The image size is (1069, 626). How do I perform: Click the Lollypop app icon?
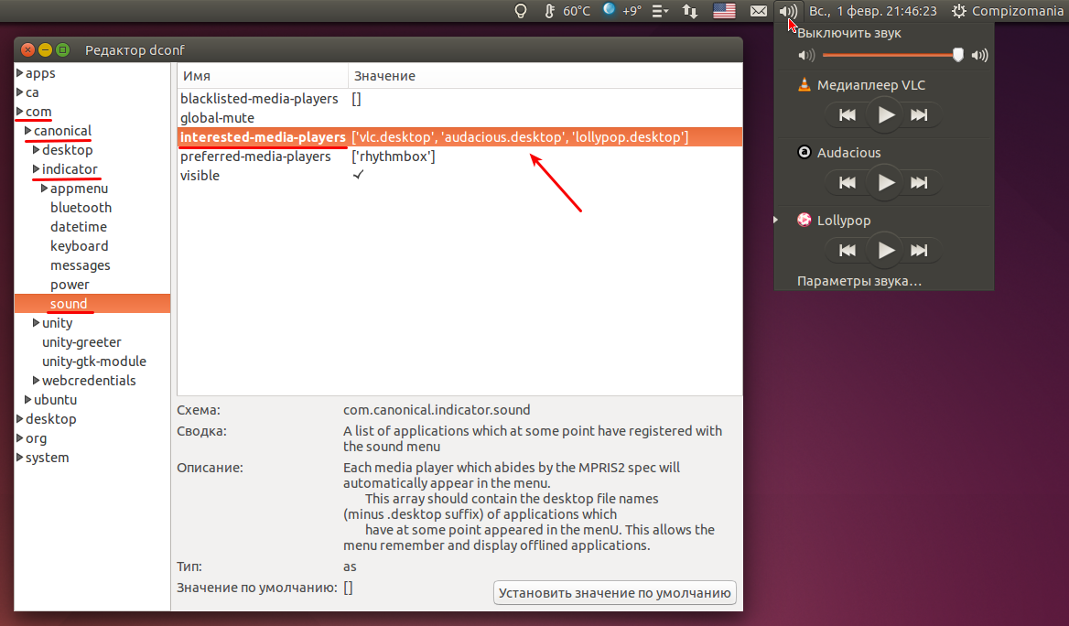pos(804,220)
